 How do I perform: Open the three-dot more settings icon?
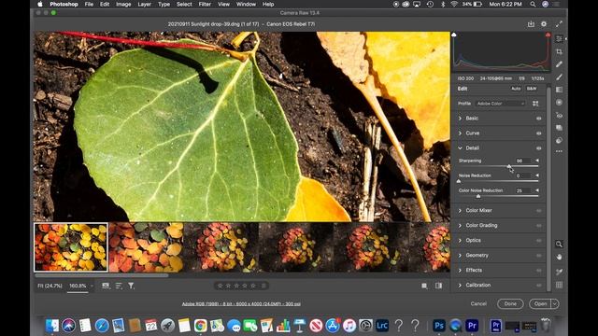(x=559, y=151)
